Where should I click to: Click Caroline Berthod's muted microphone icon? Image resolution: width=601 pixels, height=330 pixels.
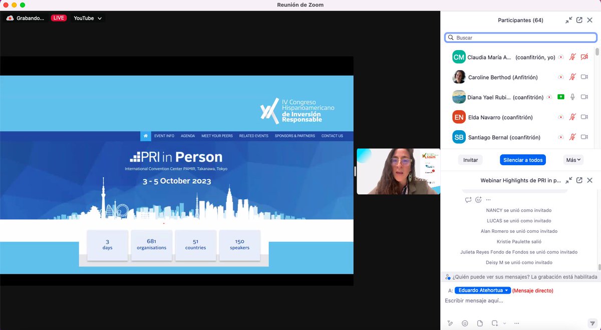[572, 77]
